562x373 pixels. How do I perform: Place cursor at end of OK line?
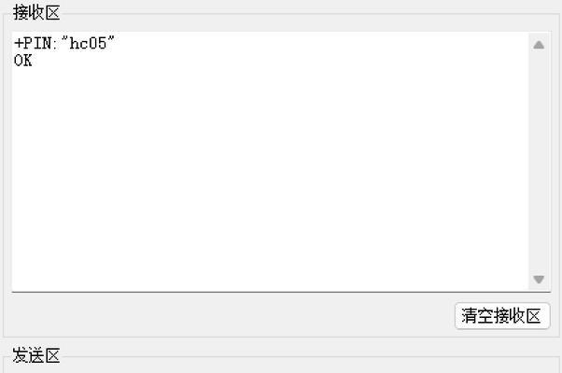click(34, 61)
